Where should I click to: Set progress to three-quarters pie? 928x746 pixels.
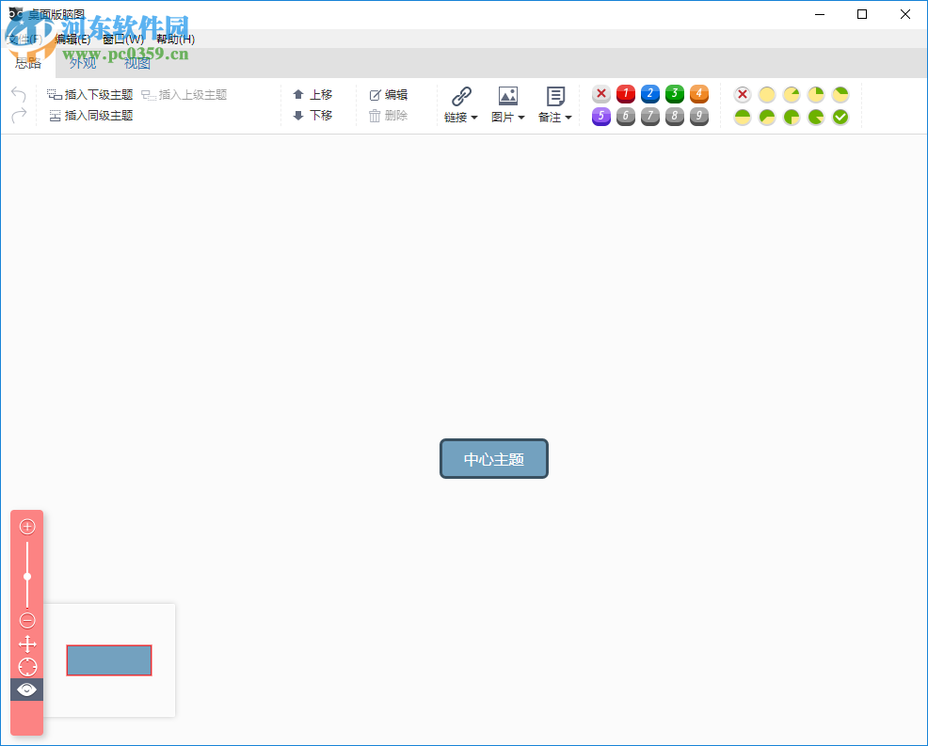[792, 118]
